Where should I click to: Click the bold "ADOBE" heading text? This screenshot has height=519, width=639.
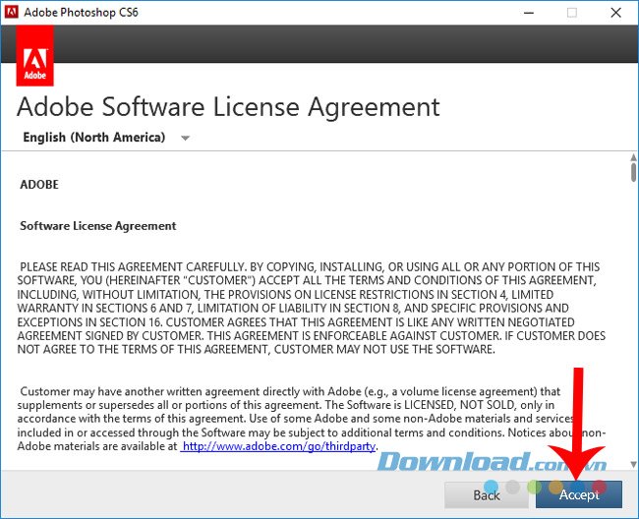coord(39,185)
